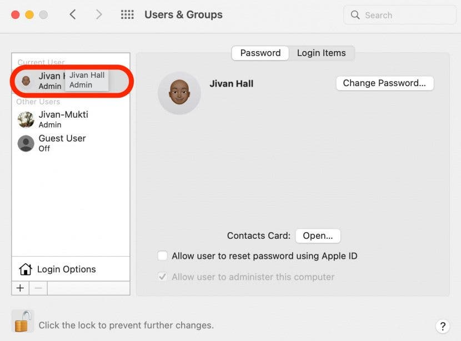The image size is (461, 341).
Task: Toggle Allow user to administer this computer
Action: coord(162,277)
